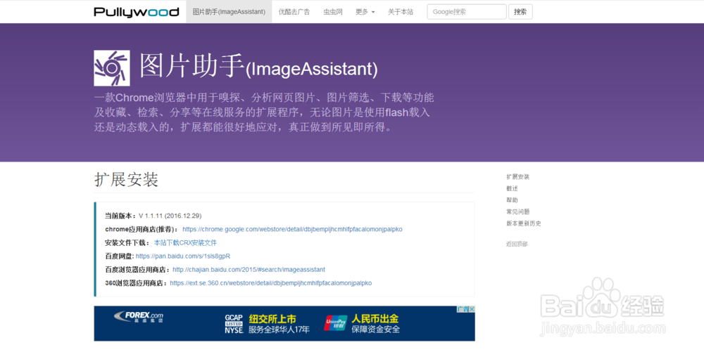The width and height of the screenshot is (704, 352).
Task: Click the ImageAssistant camera-aperture logo icon
Action: click(112, 68)
